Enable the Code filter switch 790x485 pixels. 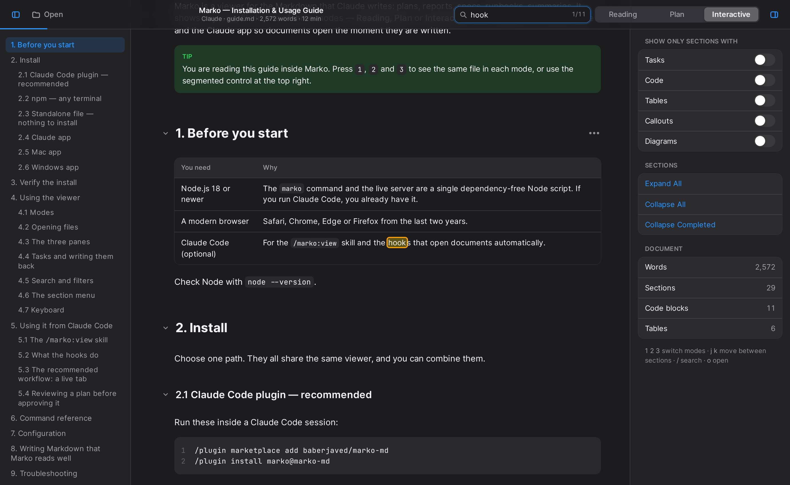(x=764, y=80)
